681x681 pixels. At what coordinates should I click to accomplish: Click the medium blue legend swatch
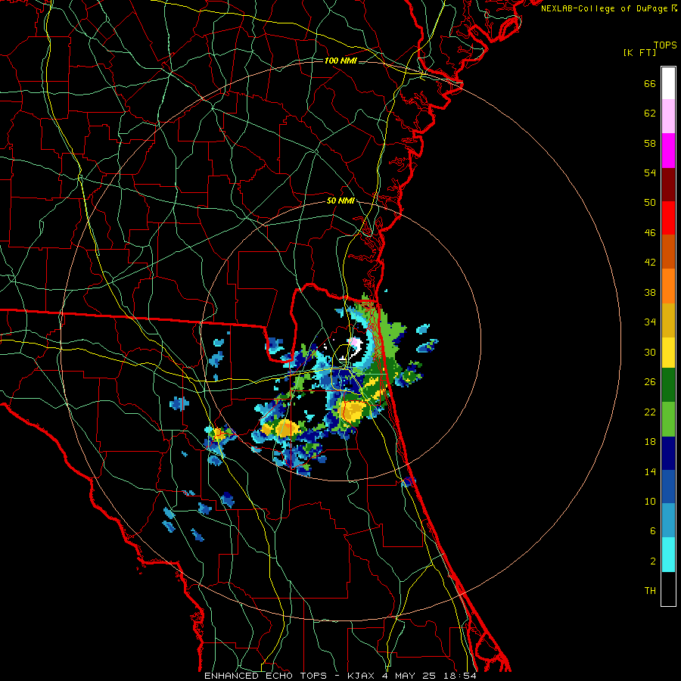[668, 487]
